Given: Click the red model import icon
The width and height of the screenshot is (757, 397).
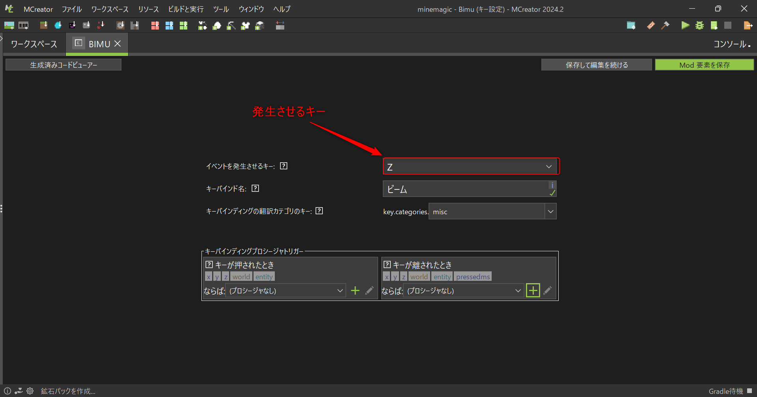Looking at the screenshot, I should [x=155, y=26].
